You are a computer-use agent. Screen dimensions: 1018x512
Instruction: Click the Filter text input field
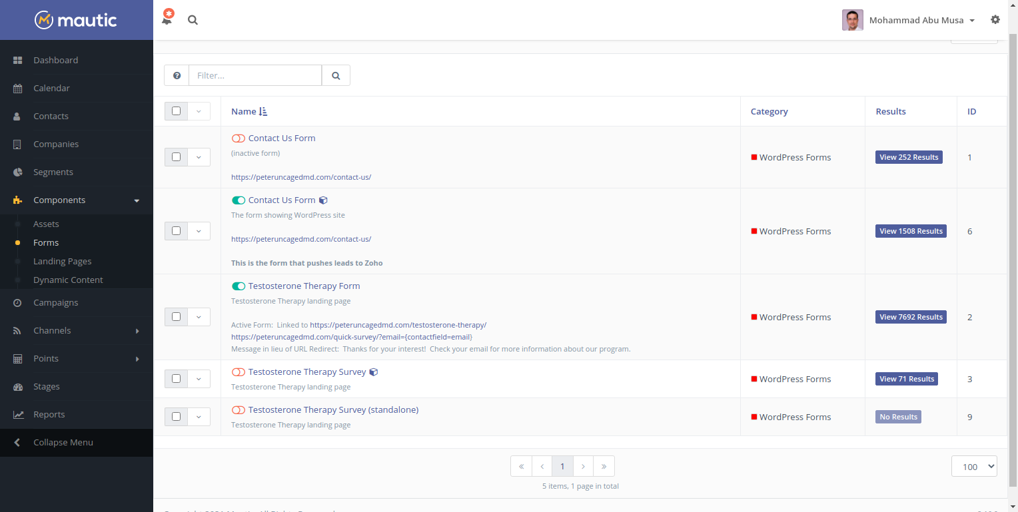click(x=255, y=75)
